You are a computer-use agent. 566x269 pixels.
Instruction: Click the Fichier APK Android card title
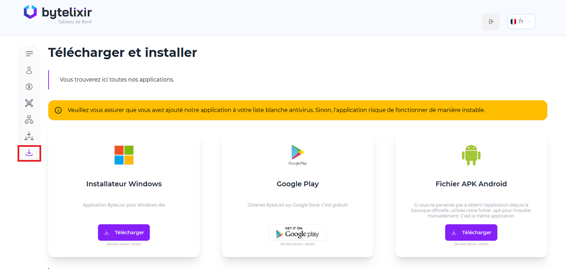(x=471, y=184)
